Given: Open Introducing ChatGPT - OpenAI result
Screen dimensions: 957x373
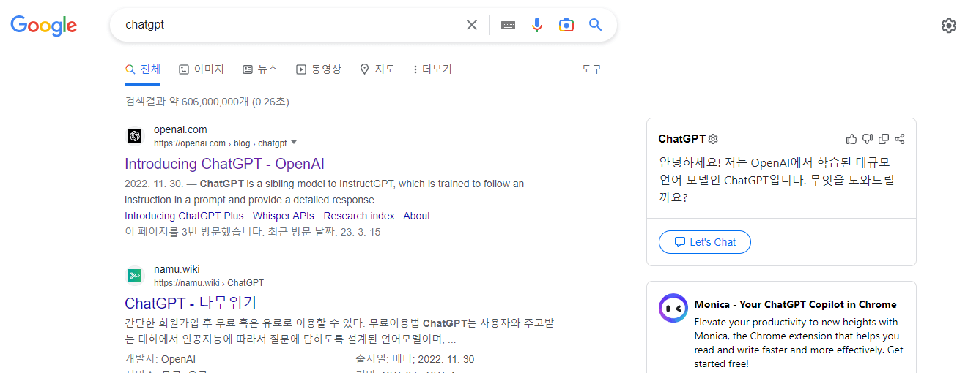Looking at the screenshot, I should click(224, 164).
